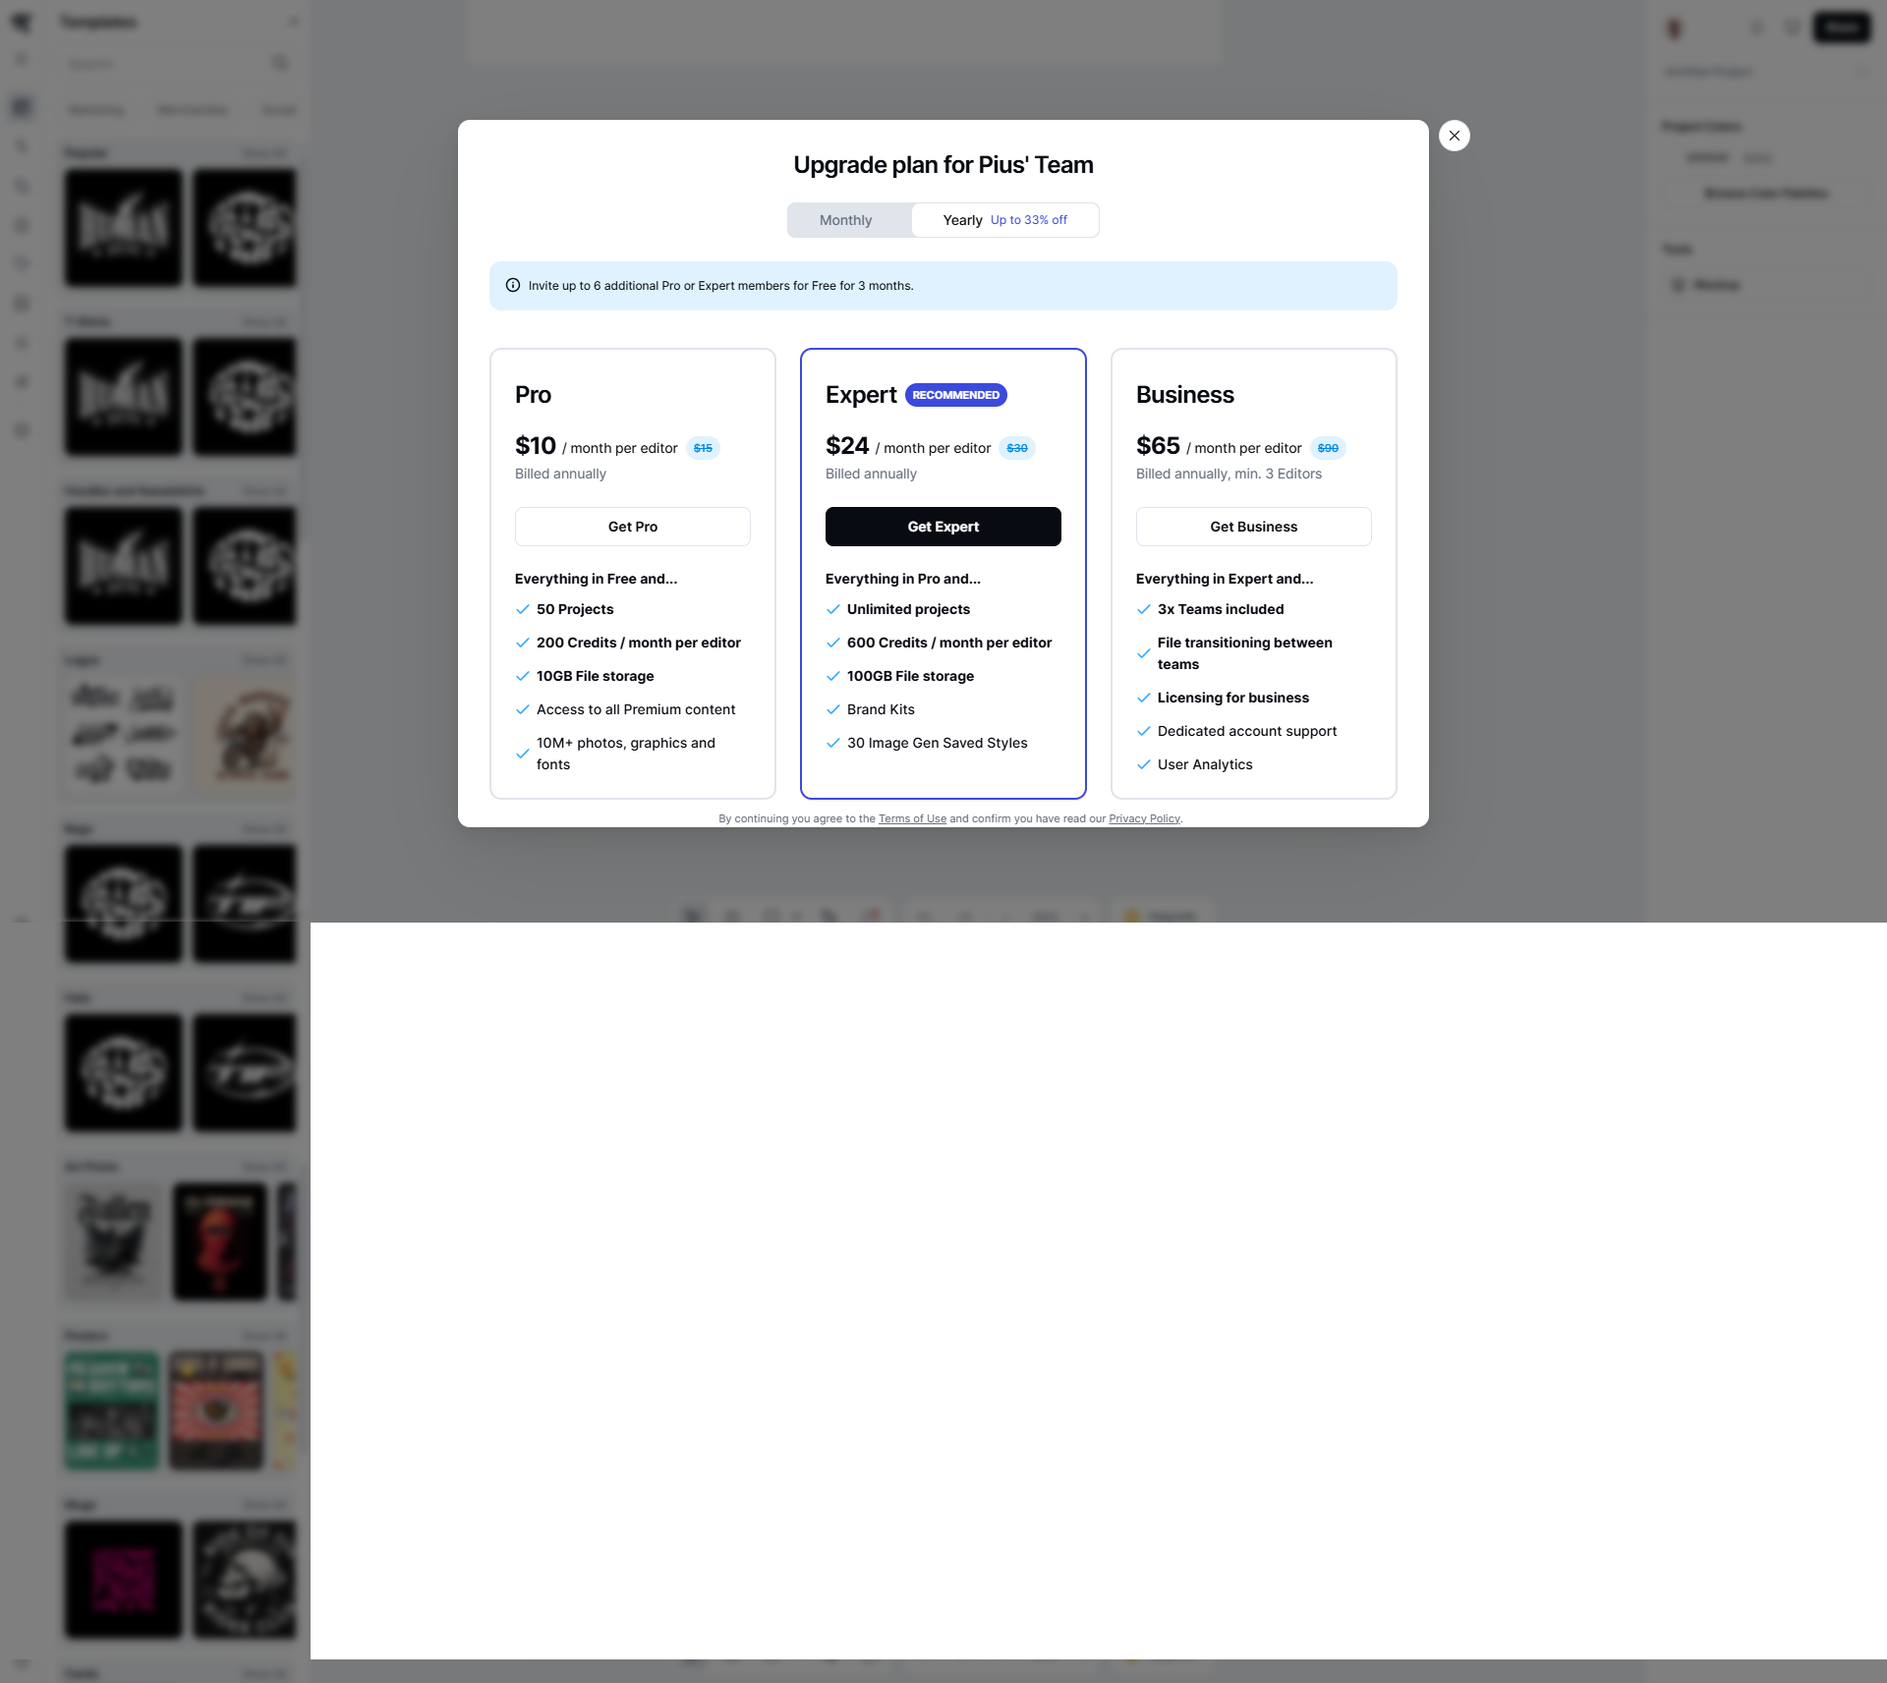Click the app logo in top-left corner

pyautogui.click(x=22, y=22)
